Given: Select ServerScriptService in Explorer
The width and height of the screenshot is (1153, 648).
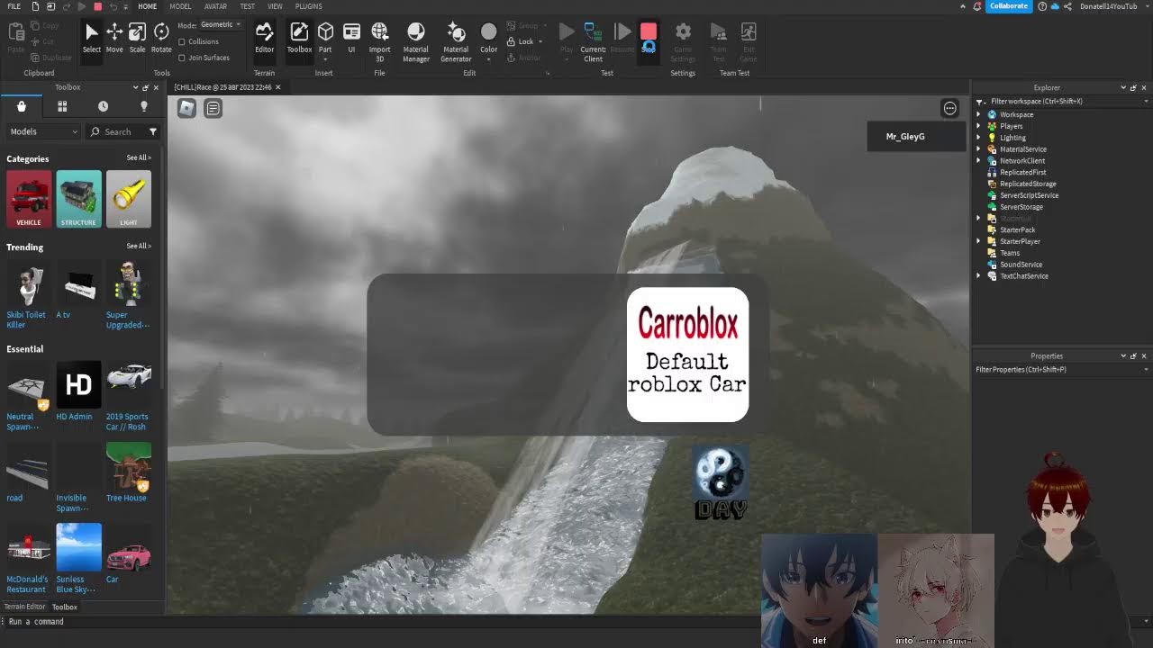Looking at the screenshot, I should click(x=1029, y=195).
